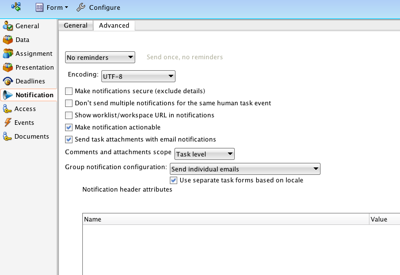The height and width of the screenshot is (275, 400).
Task: Expand the UTF-8 encoding dropdown
Action: pos(138,75)
